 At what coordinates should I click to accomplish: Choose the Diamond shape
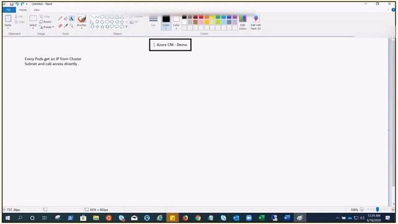(x=97, y=22)
